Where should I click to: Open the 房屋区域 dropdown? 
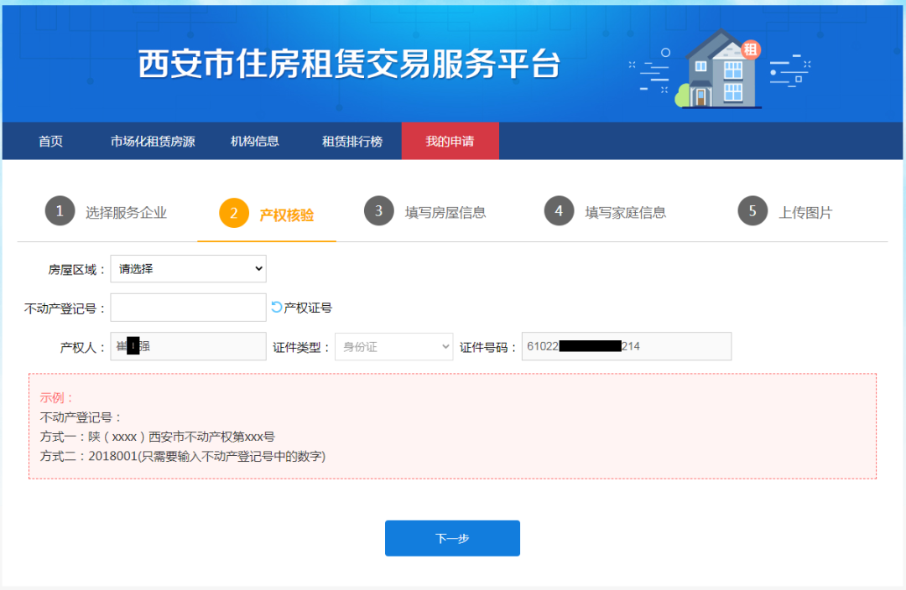click(x=188, y=269)
